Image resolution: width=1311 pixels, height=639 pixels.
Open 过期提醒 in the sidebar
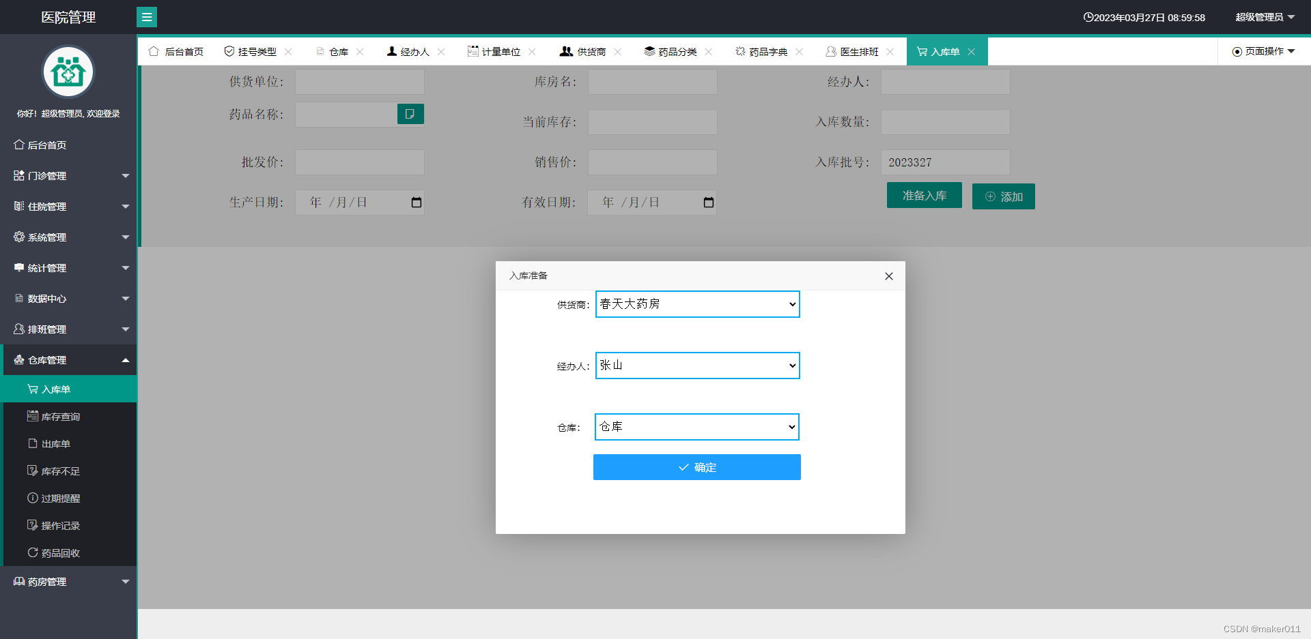(70, 499)
